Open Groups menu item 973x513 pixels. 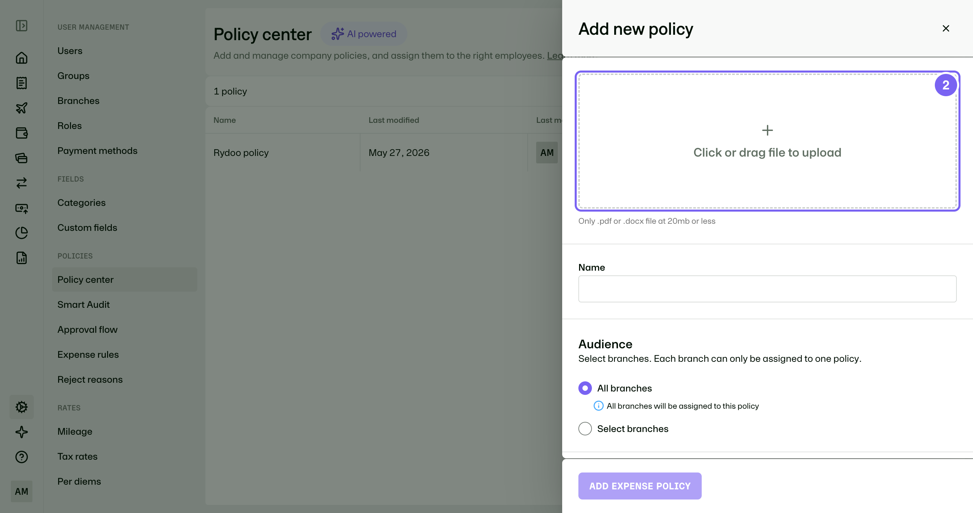coord(73,76)
